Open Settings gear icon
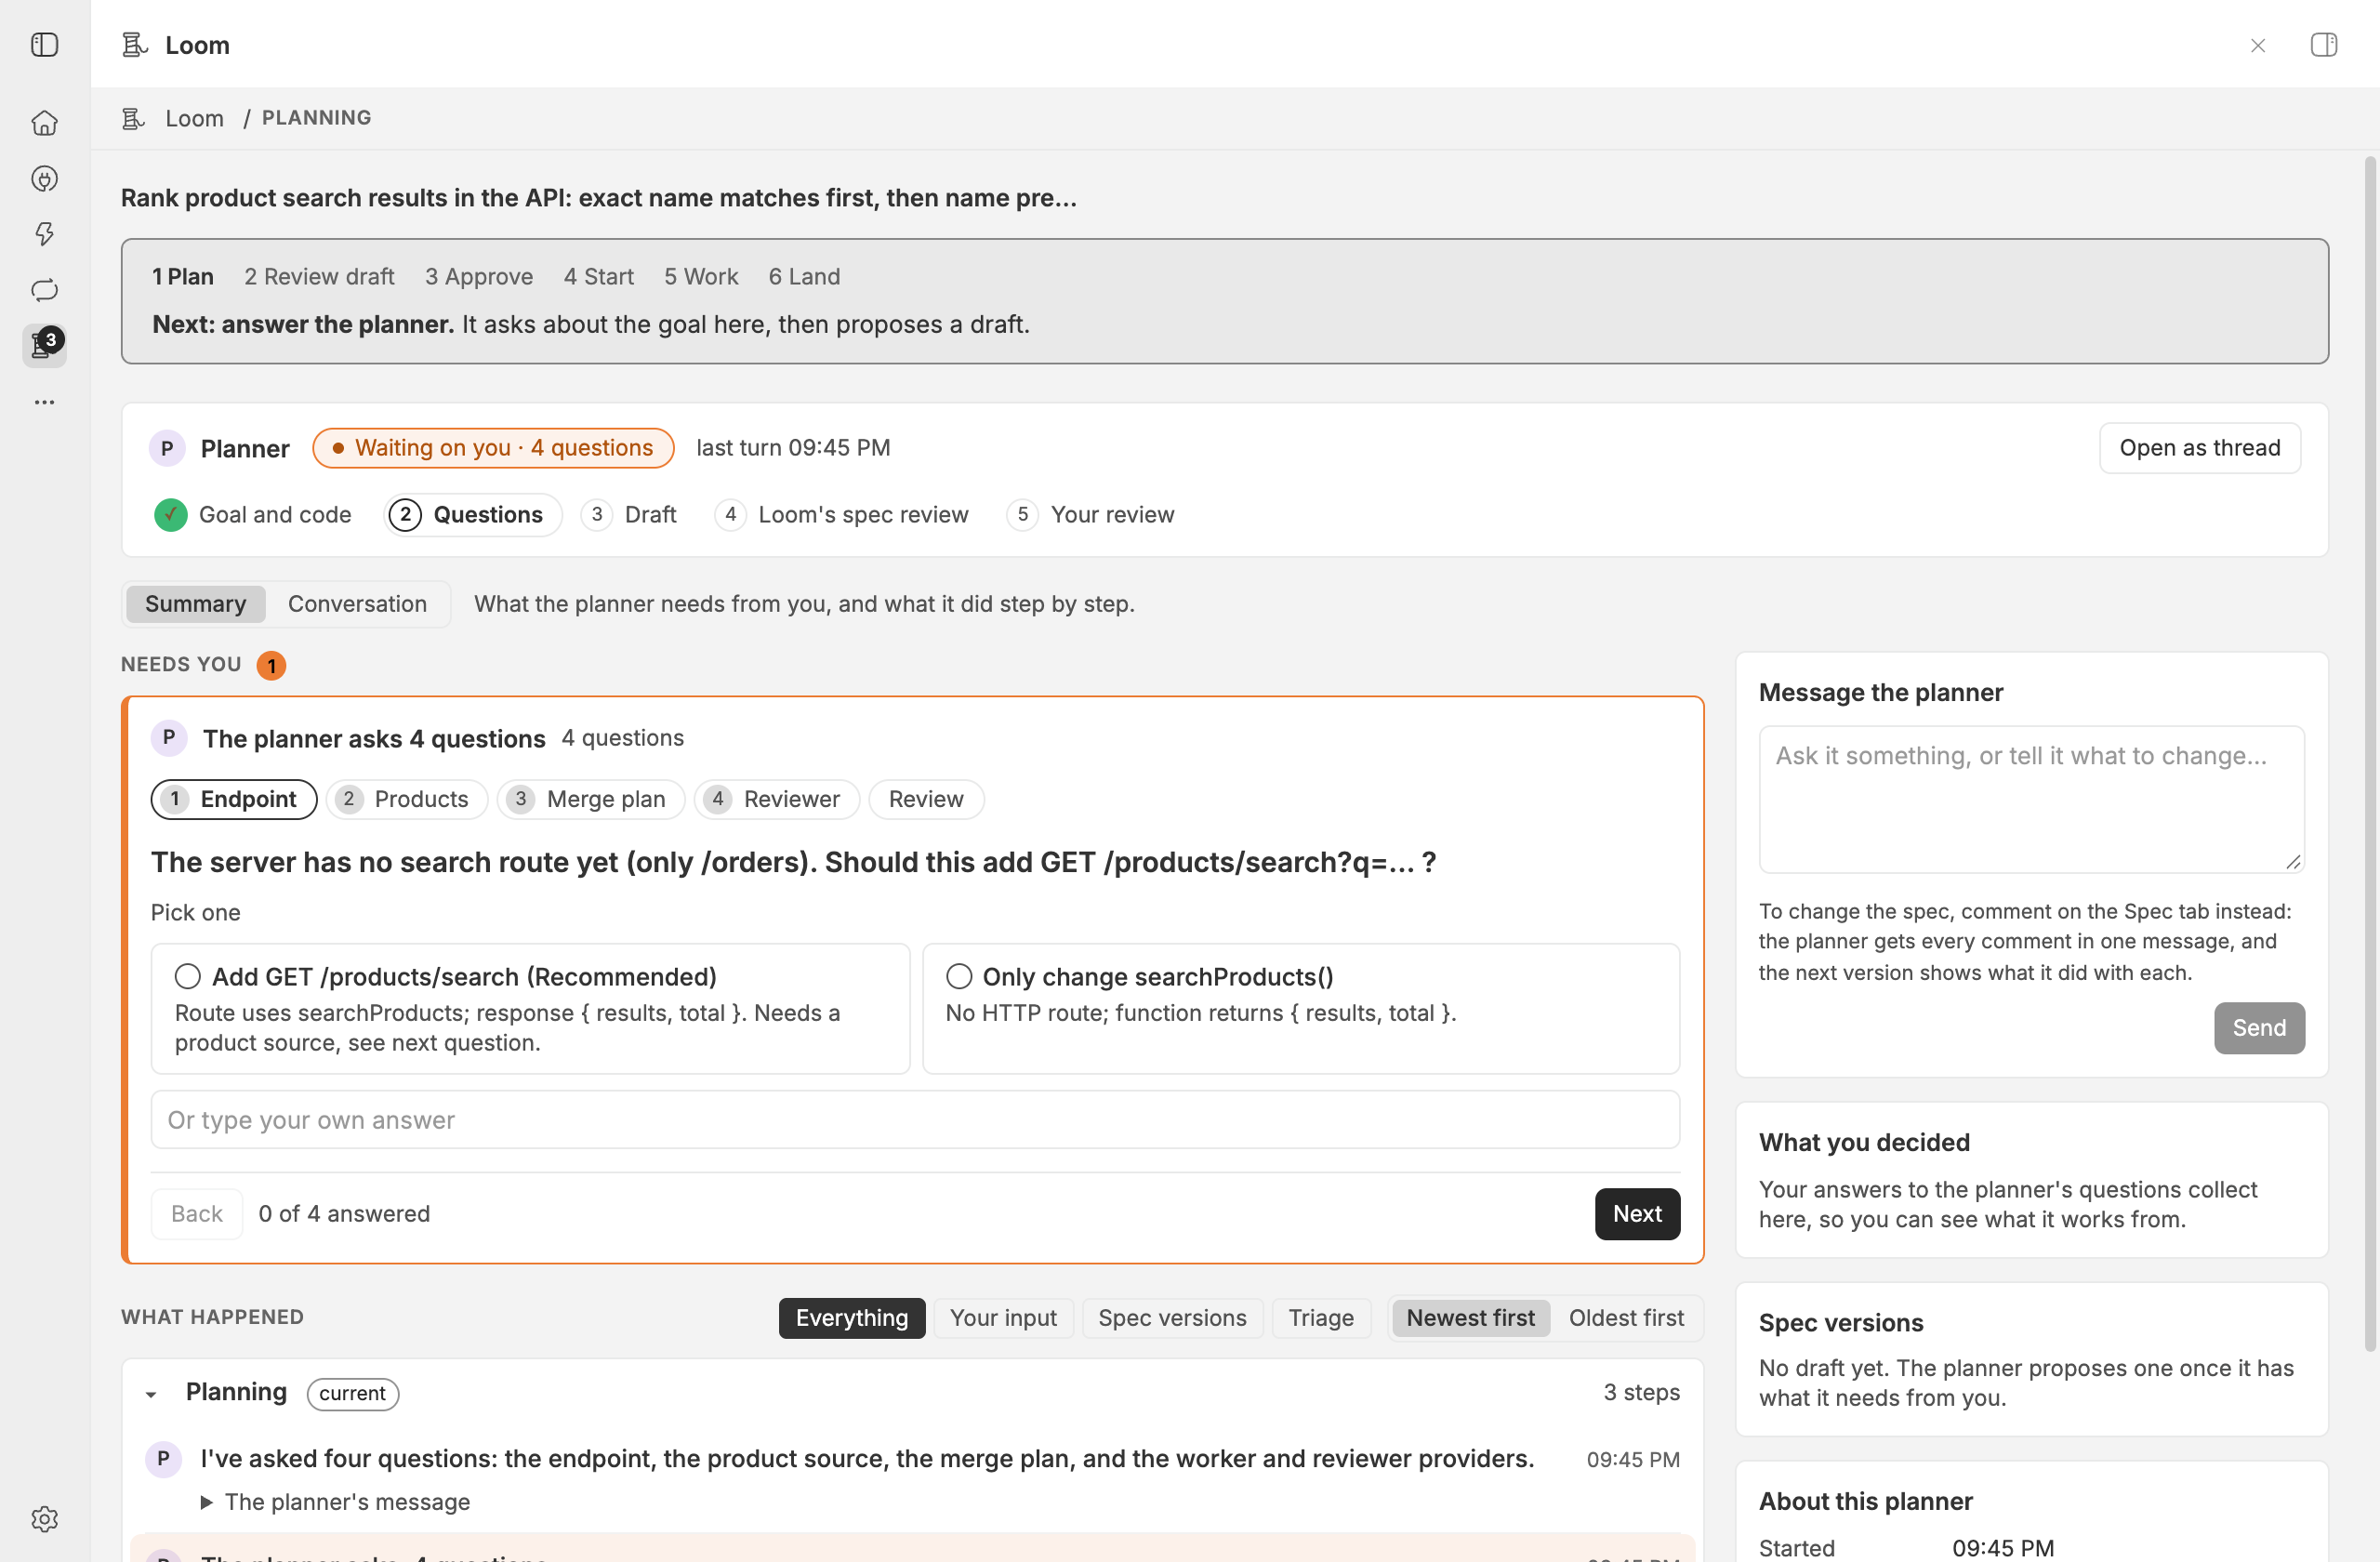This screenshot has height=1562, width=2380. point(45,1518)
